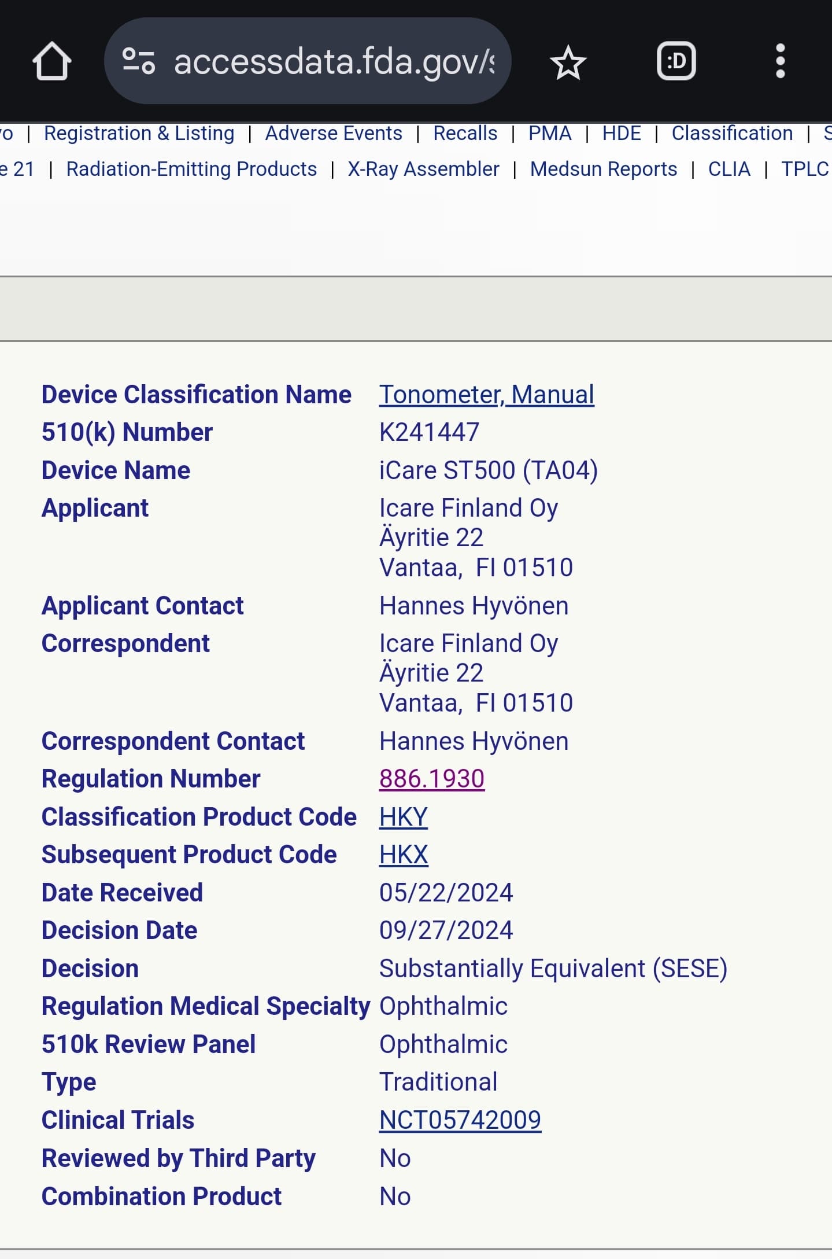Go to the Classification database link
Image resolution: width=832 pixels, height=1259 pixels.
[732, 133]
